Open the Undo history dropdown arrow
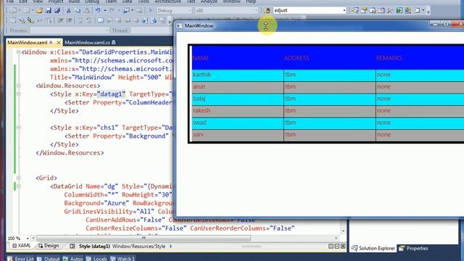The image size is (464, 261). pos(104,10)
